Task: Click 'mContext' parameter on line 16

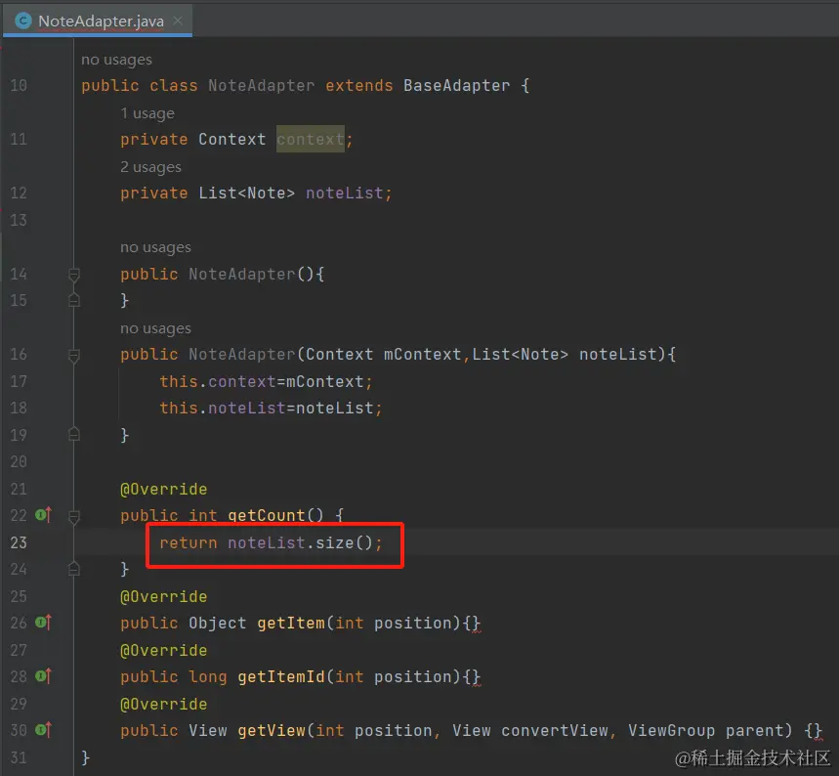Action: click(x=422, y=355)
